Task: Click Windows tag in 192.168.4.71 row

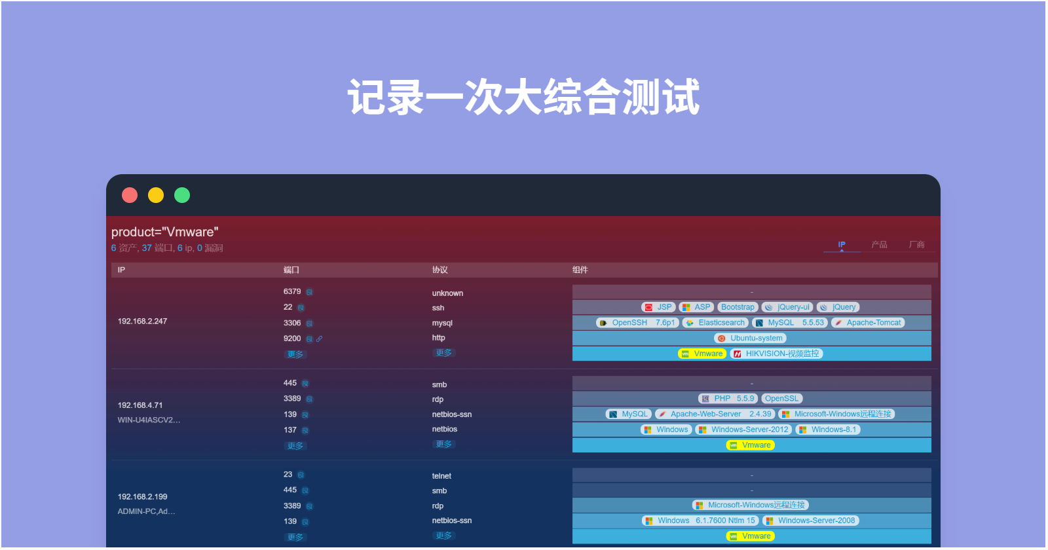Action: coord(666,430)
